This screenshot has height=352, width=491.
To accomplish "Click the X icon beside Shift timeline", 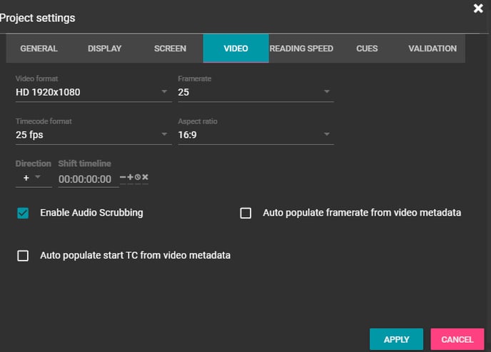I will pos(145,177).
